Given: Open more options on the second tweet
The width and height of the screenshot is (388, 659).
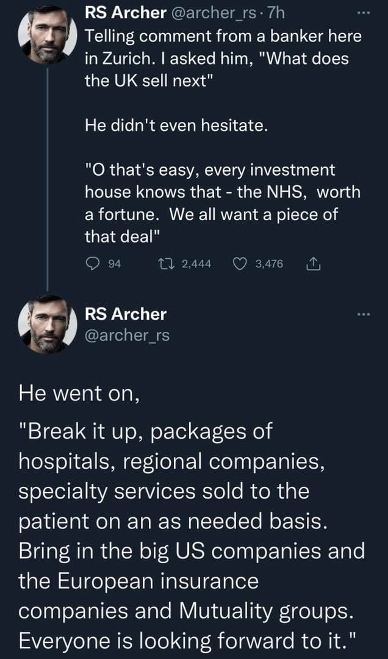Looking at the screenshot, I should pos(363,314).
